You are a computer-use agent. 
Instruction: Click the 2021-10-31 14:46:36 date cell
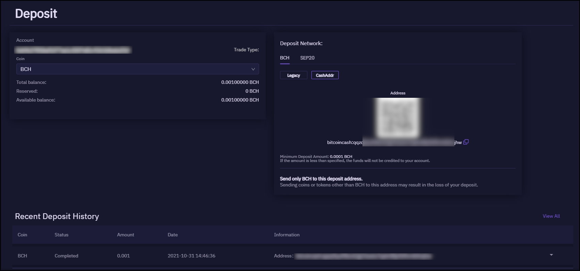191,256
